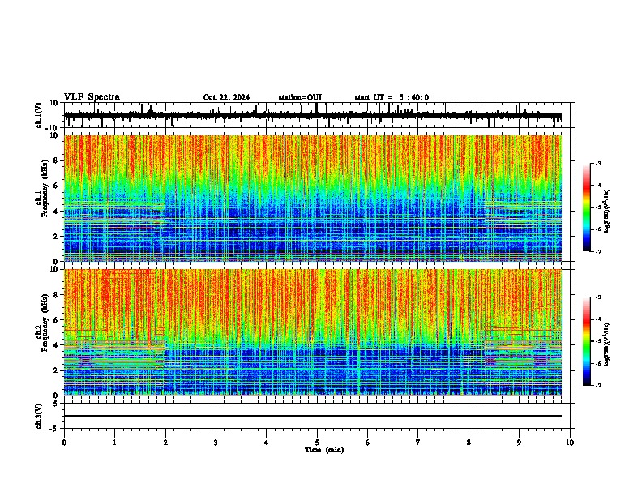Click the x-axis tick label "3"
Viewport: 642px width, 496px height.
(216, 443)
